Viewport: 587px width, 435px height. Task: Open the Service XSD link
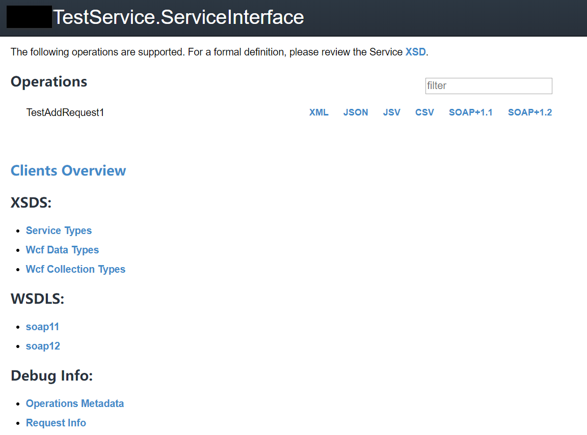click(415, 52)
